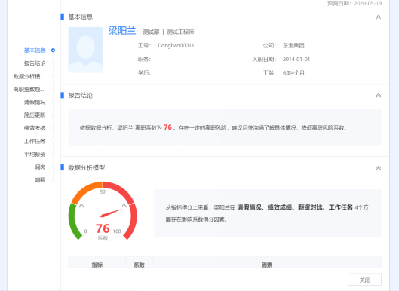Screen dimensions: 399x291
Task: Click the timeline dot beside 调薪
Action: tap(53, 180)
